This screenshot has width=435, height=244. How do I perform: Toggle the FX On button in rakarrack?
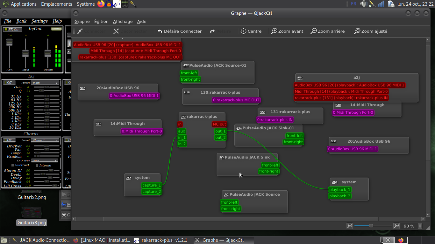click(11, 29)
